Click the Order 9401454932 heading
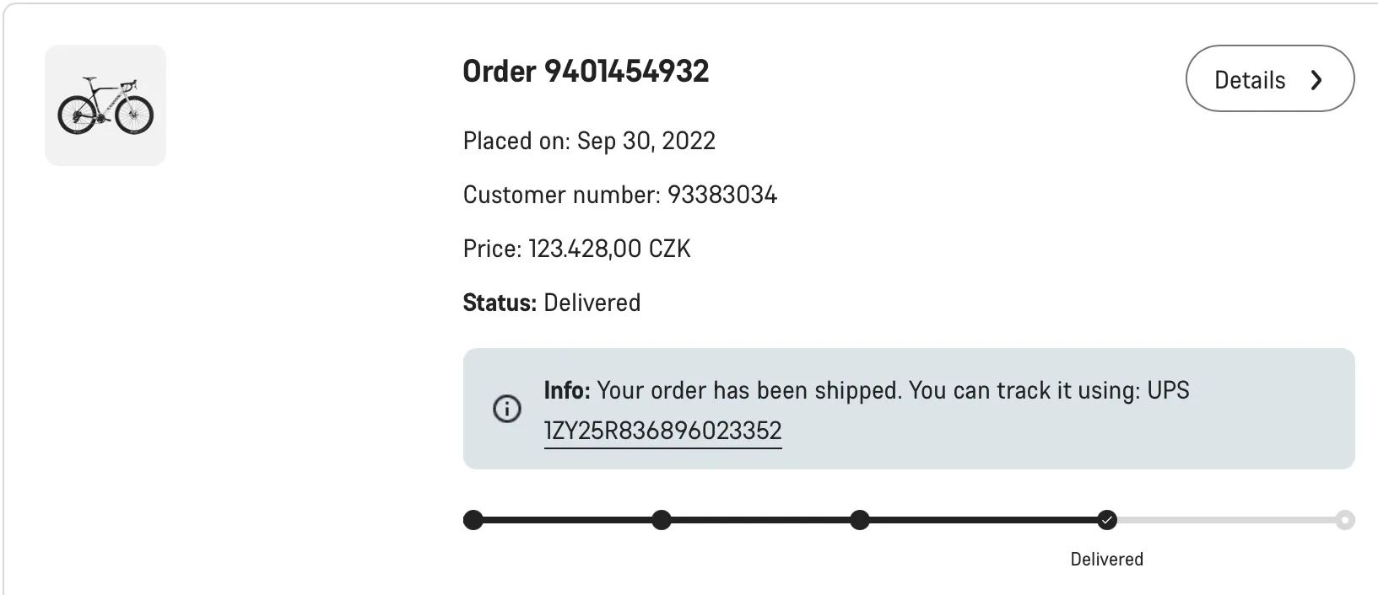Viewport: 1378px width, 595px height. 586,72
